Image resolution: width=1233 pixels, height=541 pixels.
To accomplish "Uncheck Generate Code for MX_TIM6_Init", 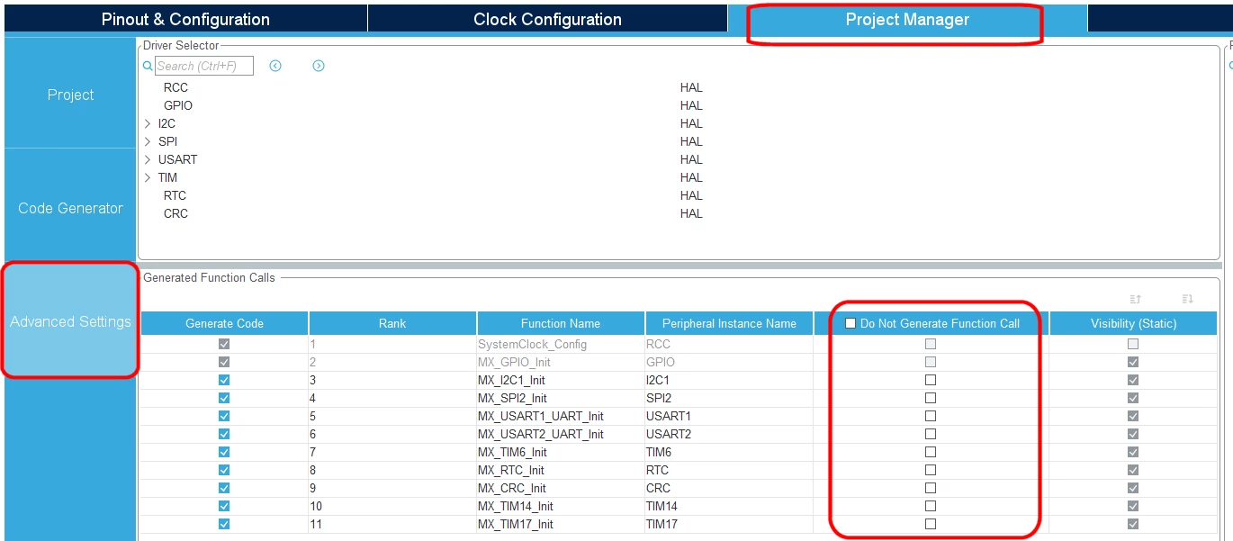I will (224, 452).
